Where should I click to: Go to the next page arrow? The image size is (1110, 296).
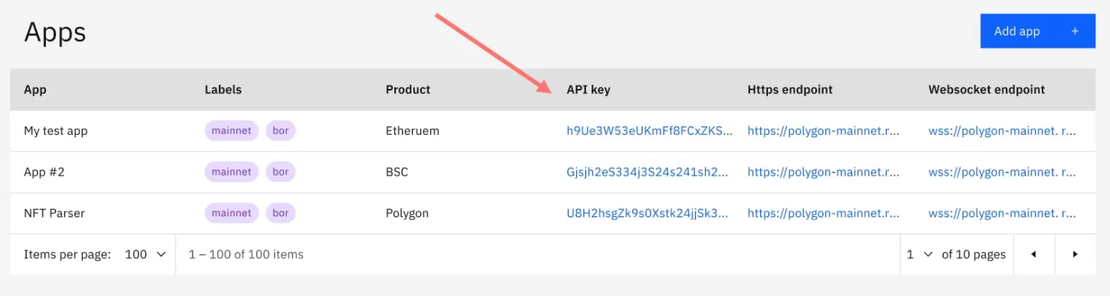tap(1075, 254)
